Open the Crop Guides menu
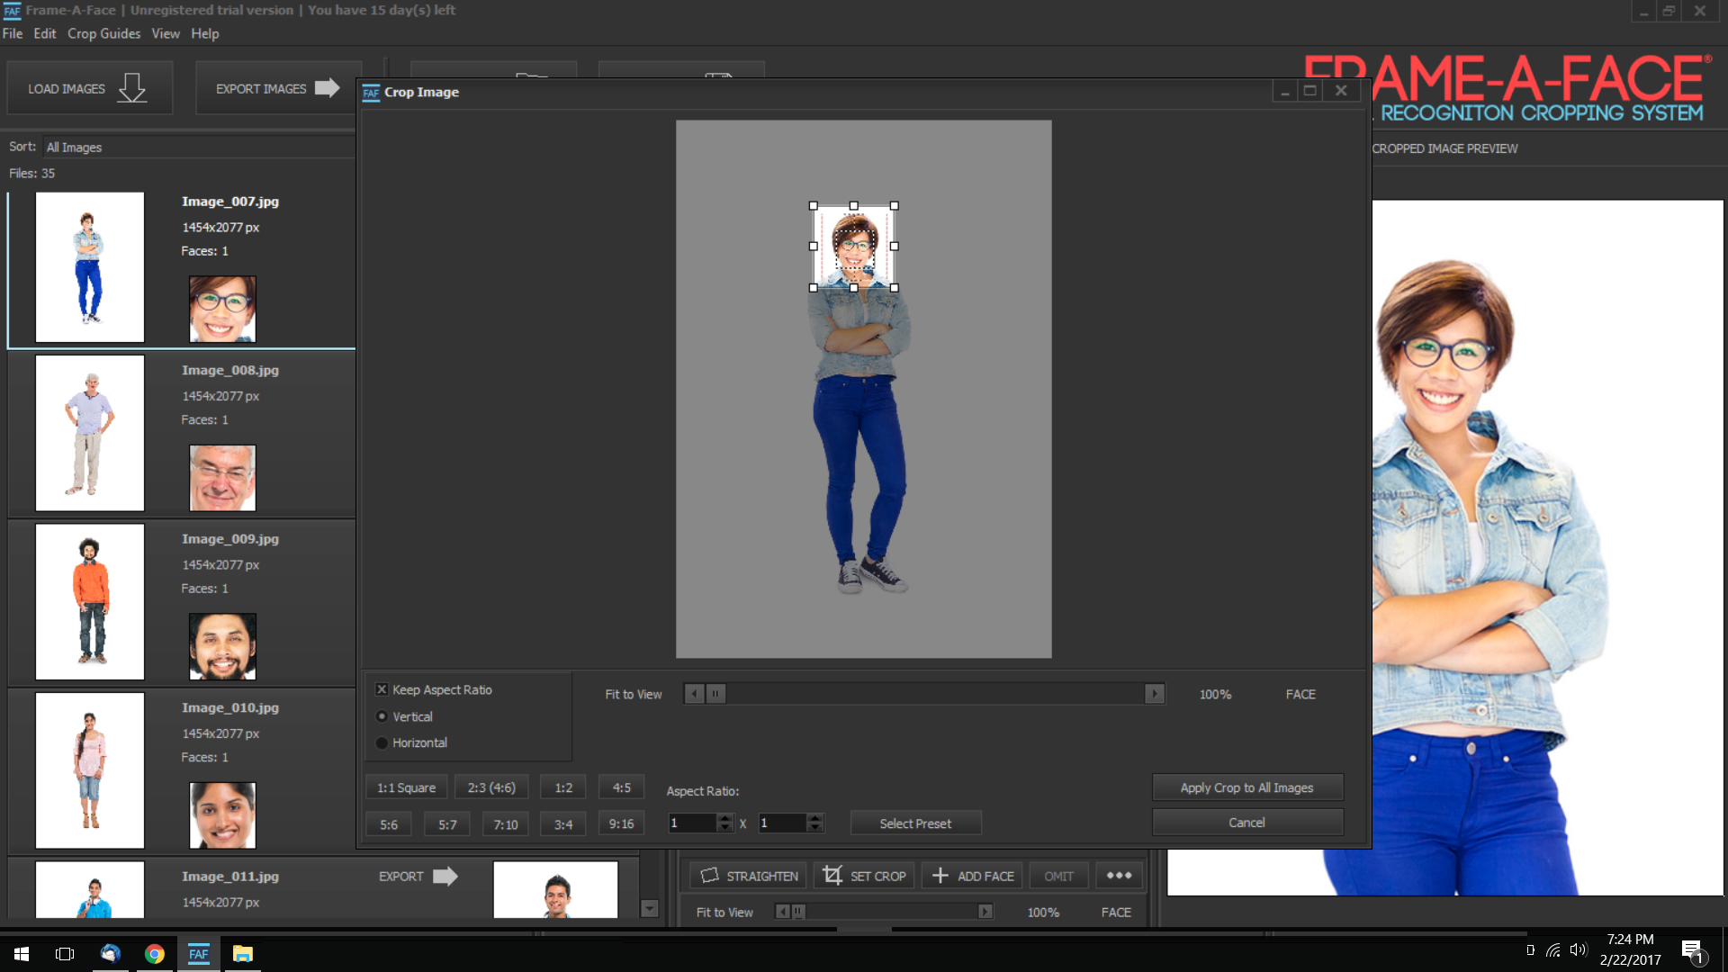Screen dimensions: 1728x972 coord(103,33)
